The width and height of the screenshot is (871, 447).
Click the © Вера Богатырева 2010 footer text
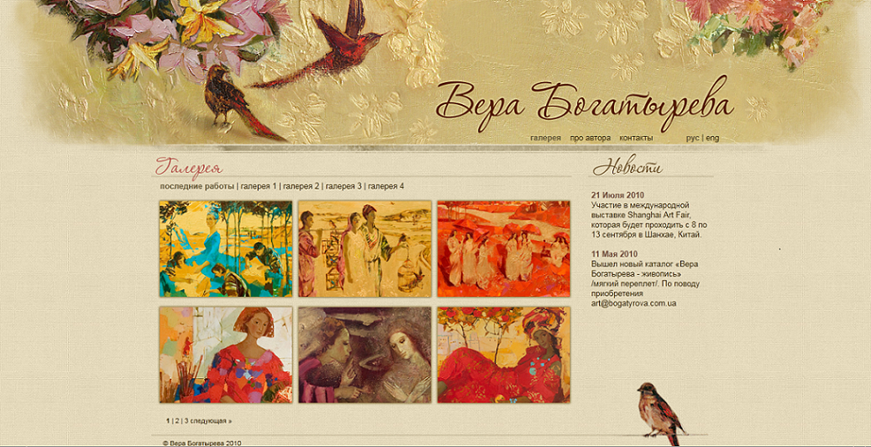tap(201, 443)
